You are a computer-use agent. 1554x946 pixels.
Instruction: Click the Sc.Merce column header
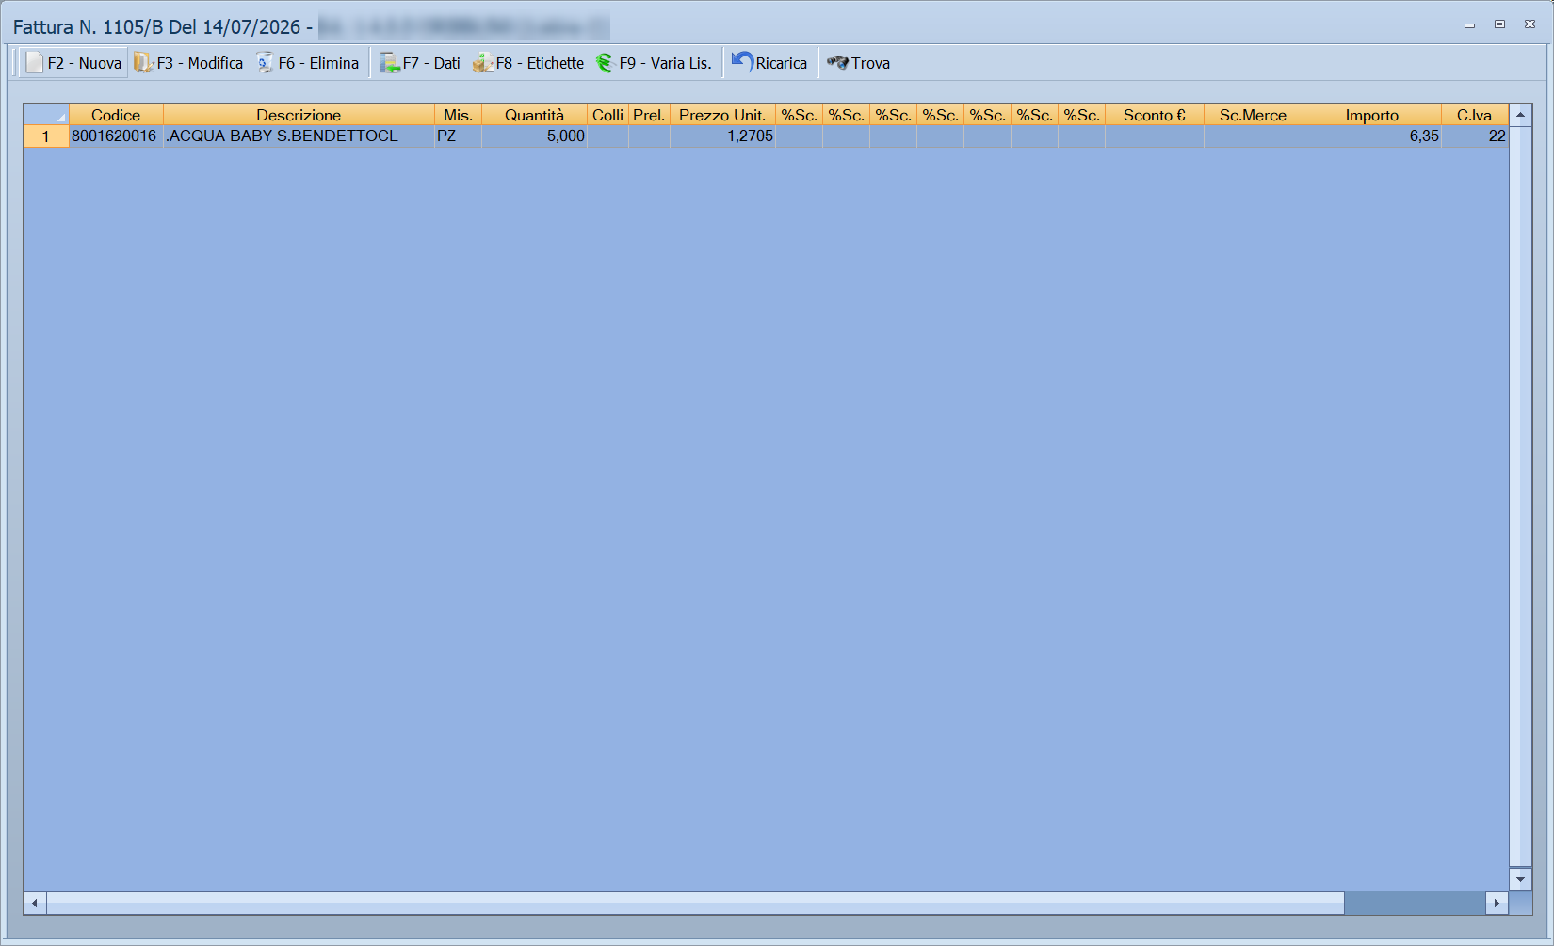point(1253,115)
